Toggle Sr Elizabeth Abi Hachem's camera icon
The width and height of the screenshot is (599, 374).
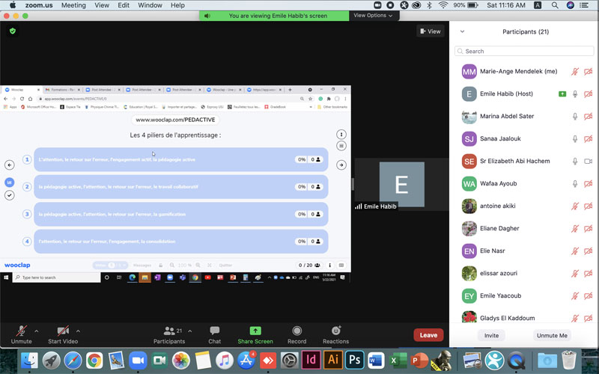[x=588, y=162]
